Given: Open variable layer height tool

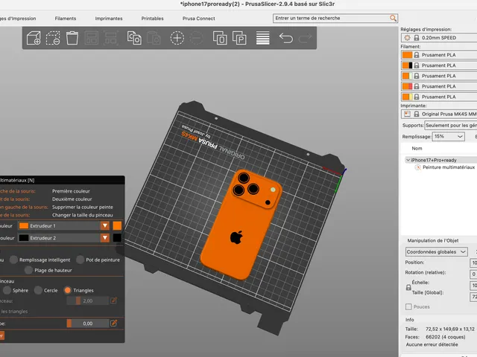Looking at the screenshot, I should (x=263, y=38).
